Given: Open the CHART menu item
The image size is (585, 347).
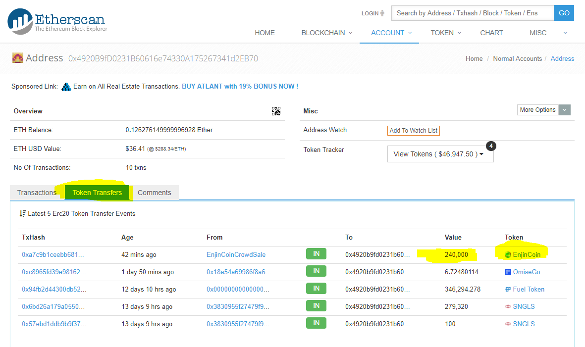Looking at the screenshot, I should (x=491, y=33).
